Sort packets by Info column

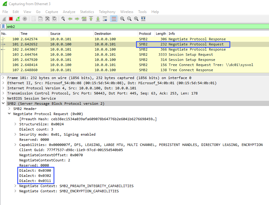tap(218, 34)
